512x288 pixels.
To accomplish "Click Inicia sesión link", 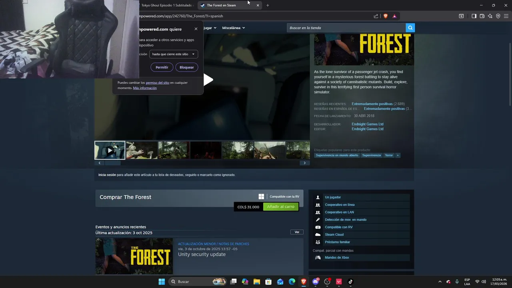I will (x=107, y=175).
